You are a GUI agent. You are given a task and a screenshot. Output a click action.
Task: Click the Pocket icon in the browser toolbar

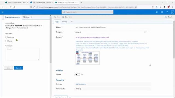point(153,7)
